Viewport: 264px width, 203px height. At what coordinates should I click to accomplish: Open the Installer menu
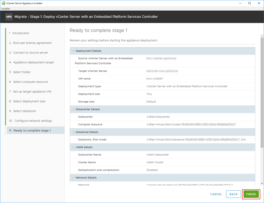point(6,9)
